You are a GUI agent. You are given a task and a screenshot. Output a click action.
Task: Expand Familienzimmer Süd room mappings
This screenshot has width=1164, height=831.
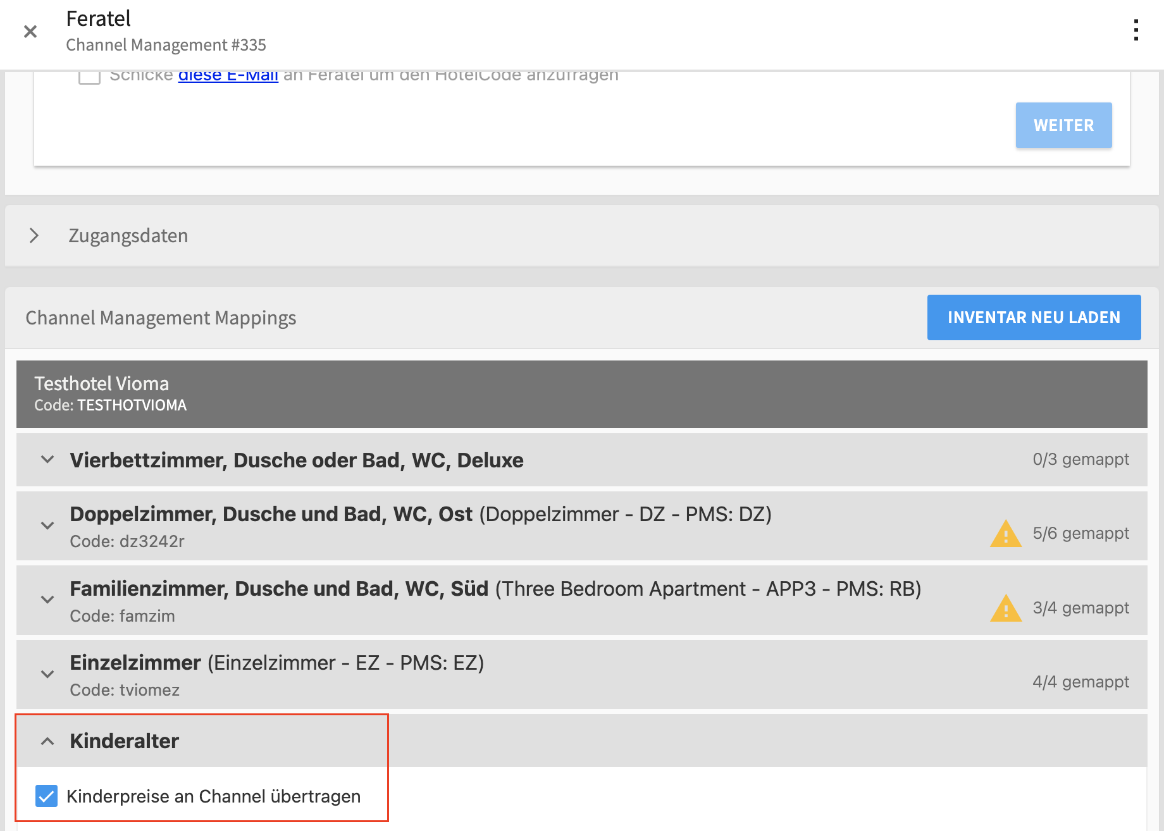tap(47, 600)
